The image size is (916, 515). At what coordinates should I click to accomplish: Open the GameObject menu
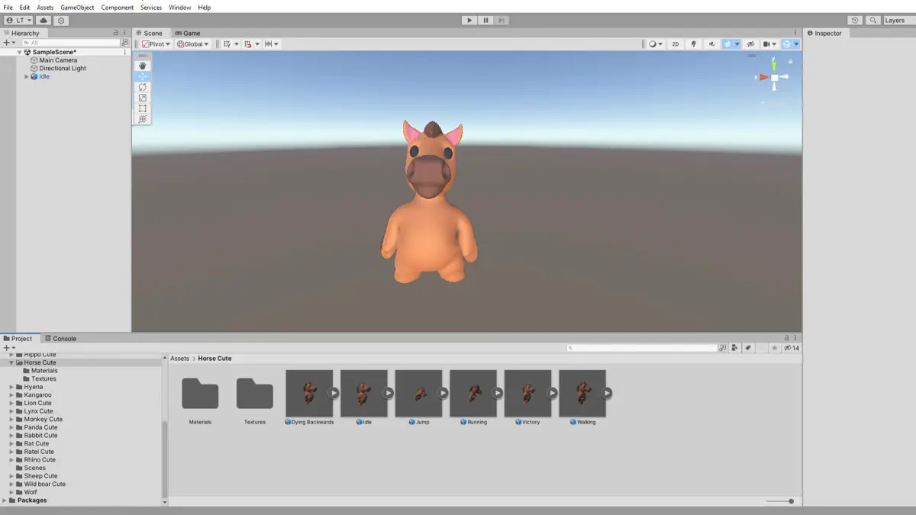click(x=77, y=7)
